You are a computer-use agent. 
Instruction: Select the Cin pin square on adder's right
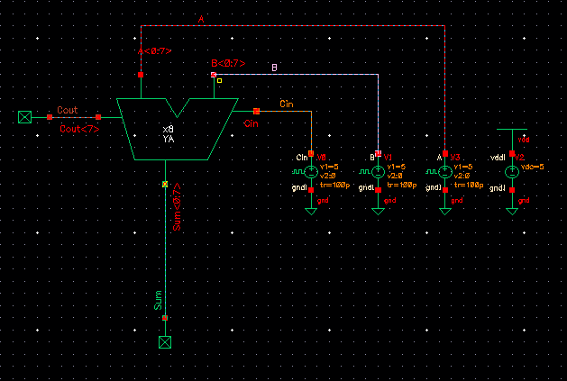pyautogui.click(x=256, y=111)
